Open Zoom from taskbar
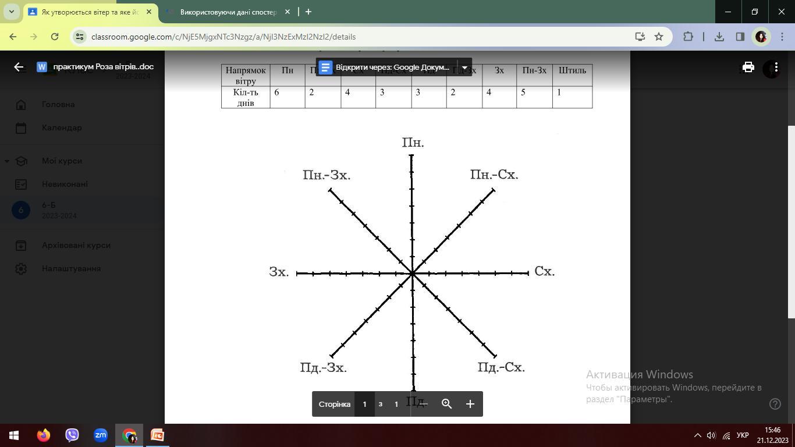Viewport: 795px width, 447px height. pyautogui.click(x=101, y=435)
